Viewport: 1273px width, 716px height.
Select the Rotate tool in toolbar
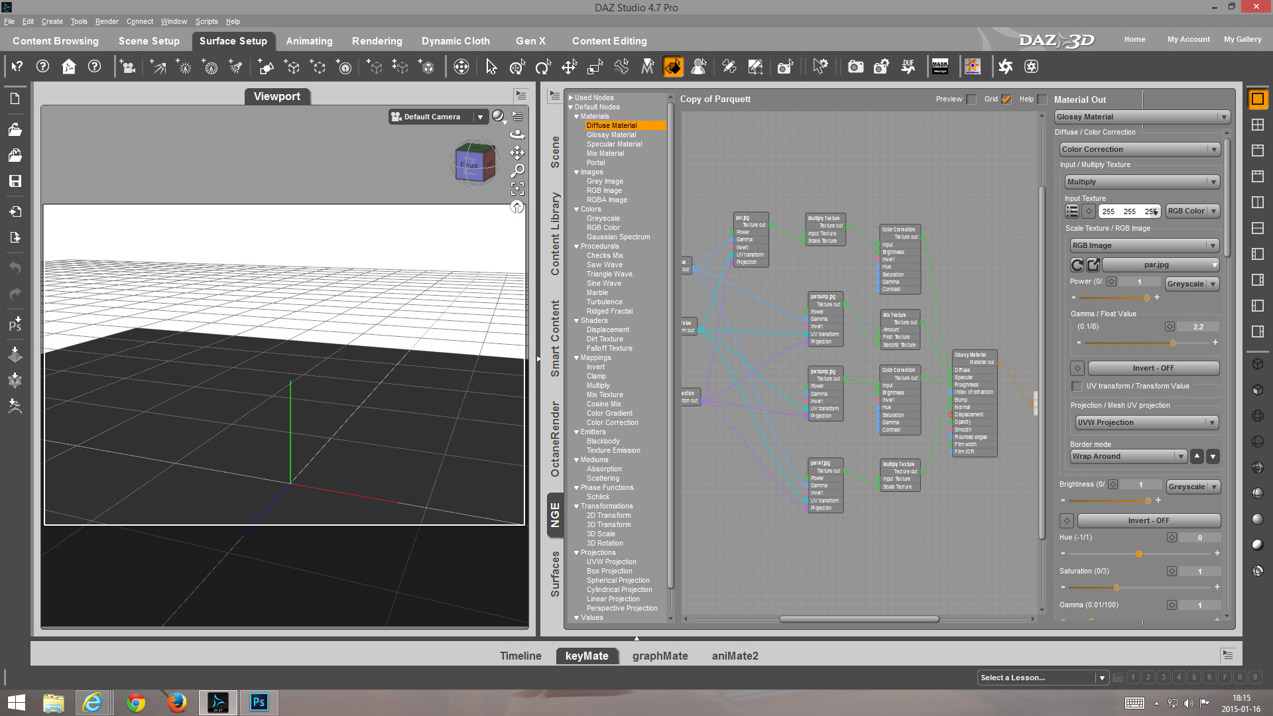[543, 67]
